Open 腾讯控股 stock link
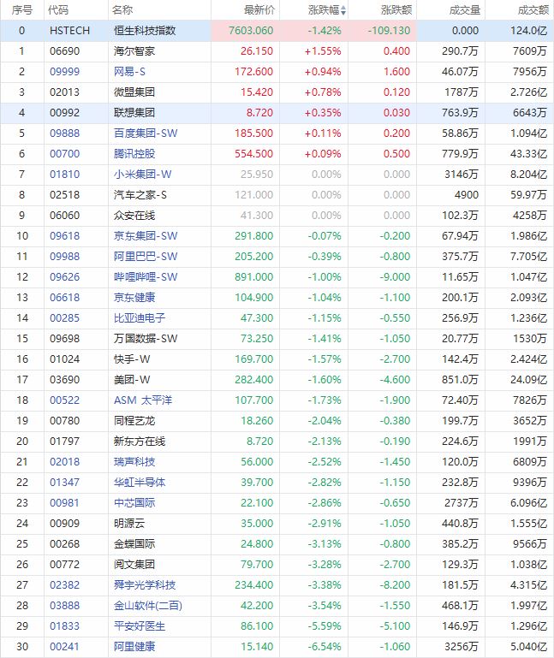Viewport: 554px width, 658px height. [134, 154]
